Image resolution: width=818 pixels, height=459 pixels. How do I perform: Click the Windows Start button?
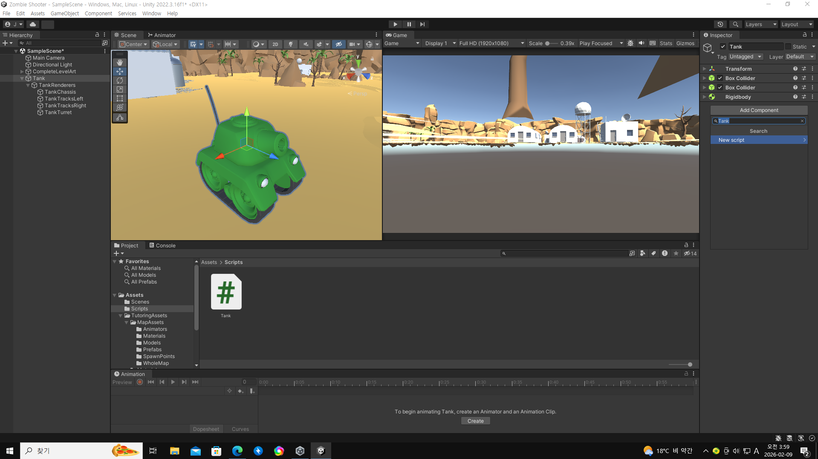10,450
